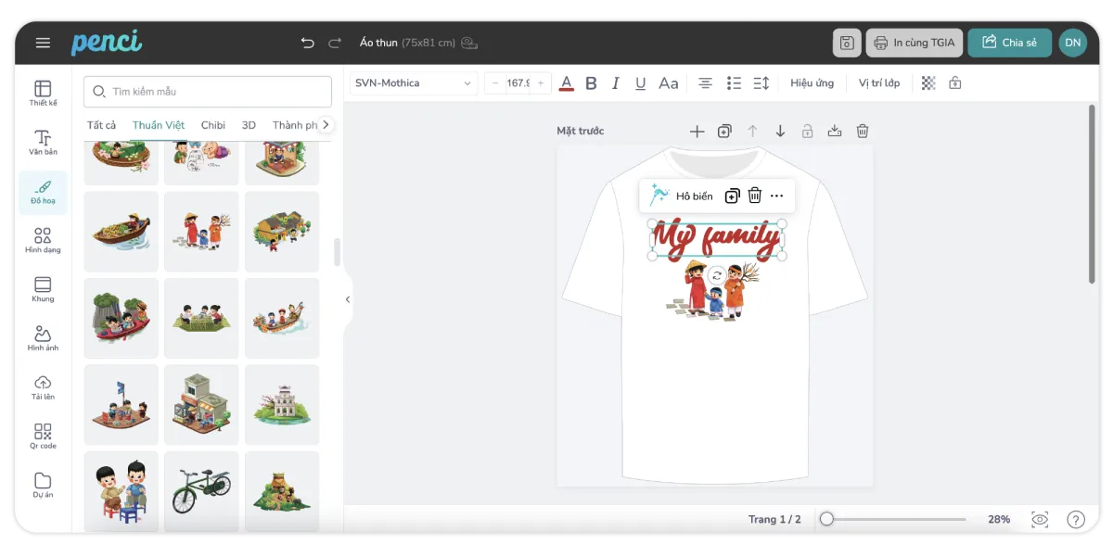Open the Vị trí lớp layer position
The height and width of the screenshot is (557, 1113).
pyautogui.click(x=879, y=83)
